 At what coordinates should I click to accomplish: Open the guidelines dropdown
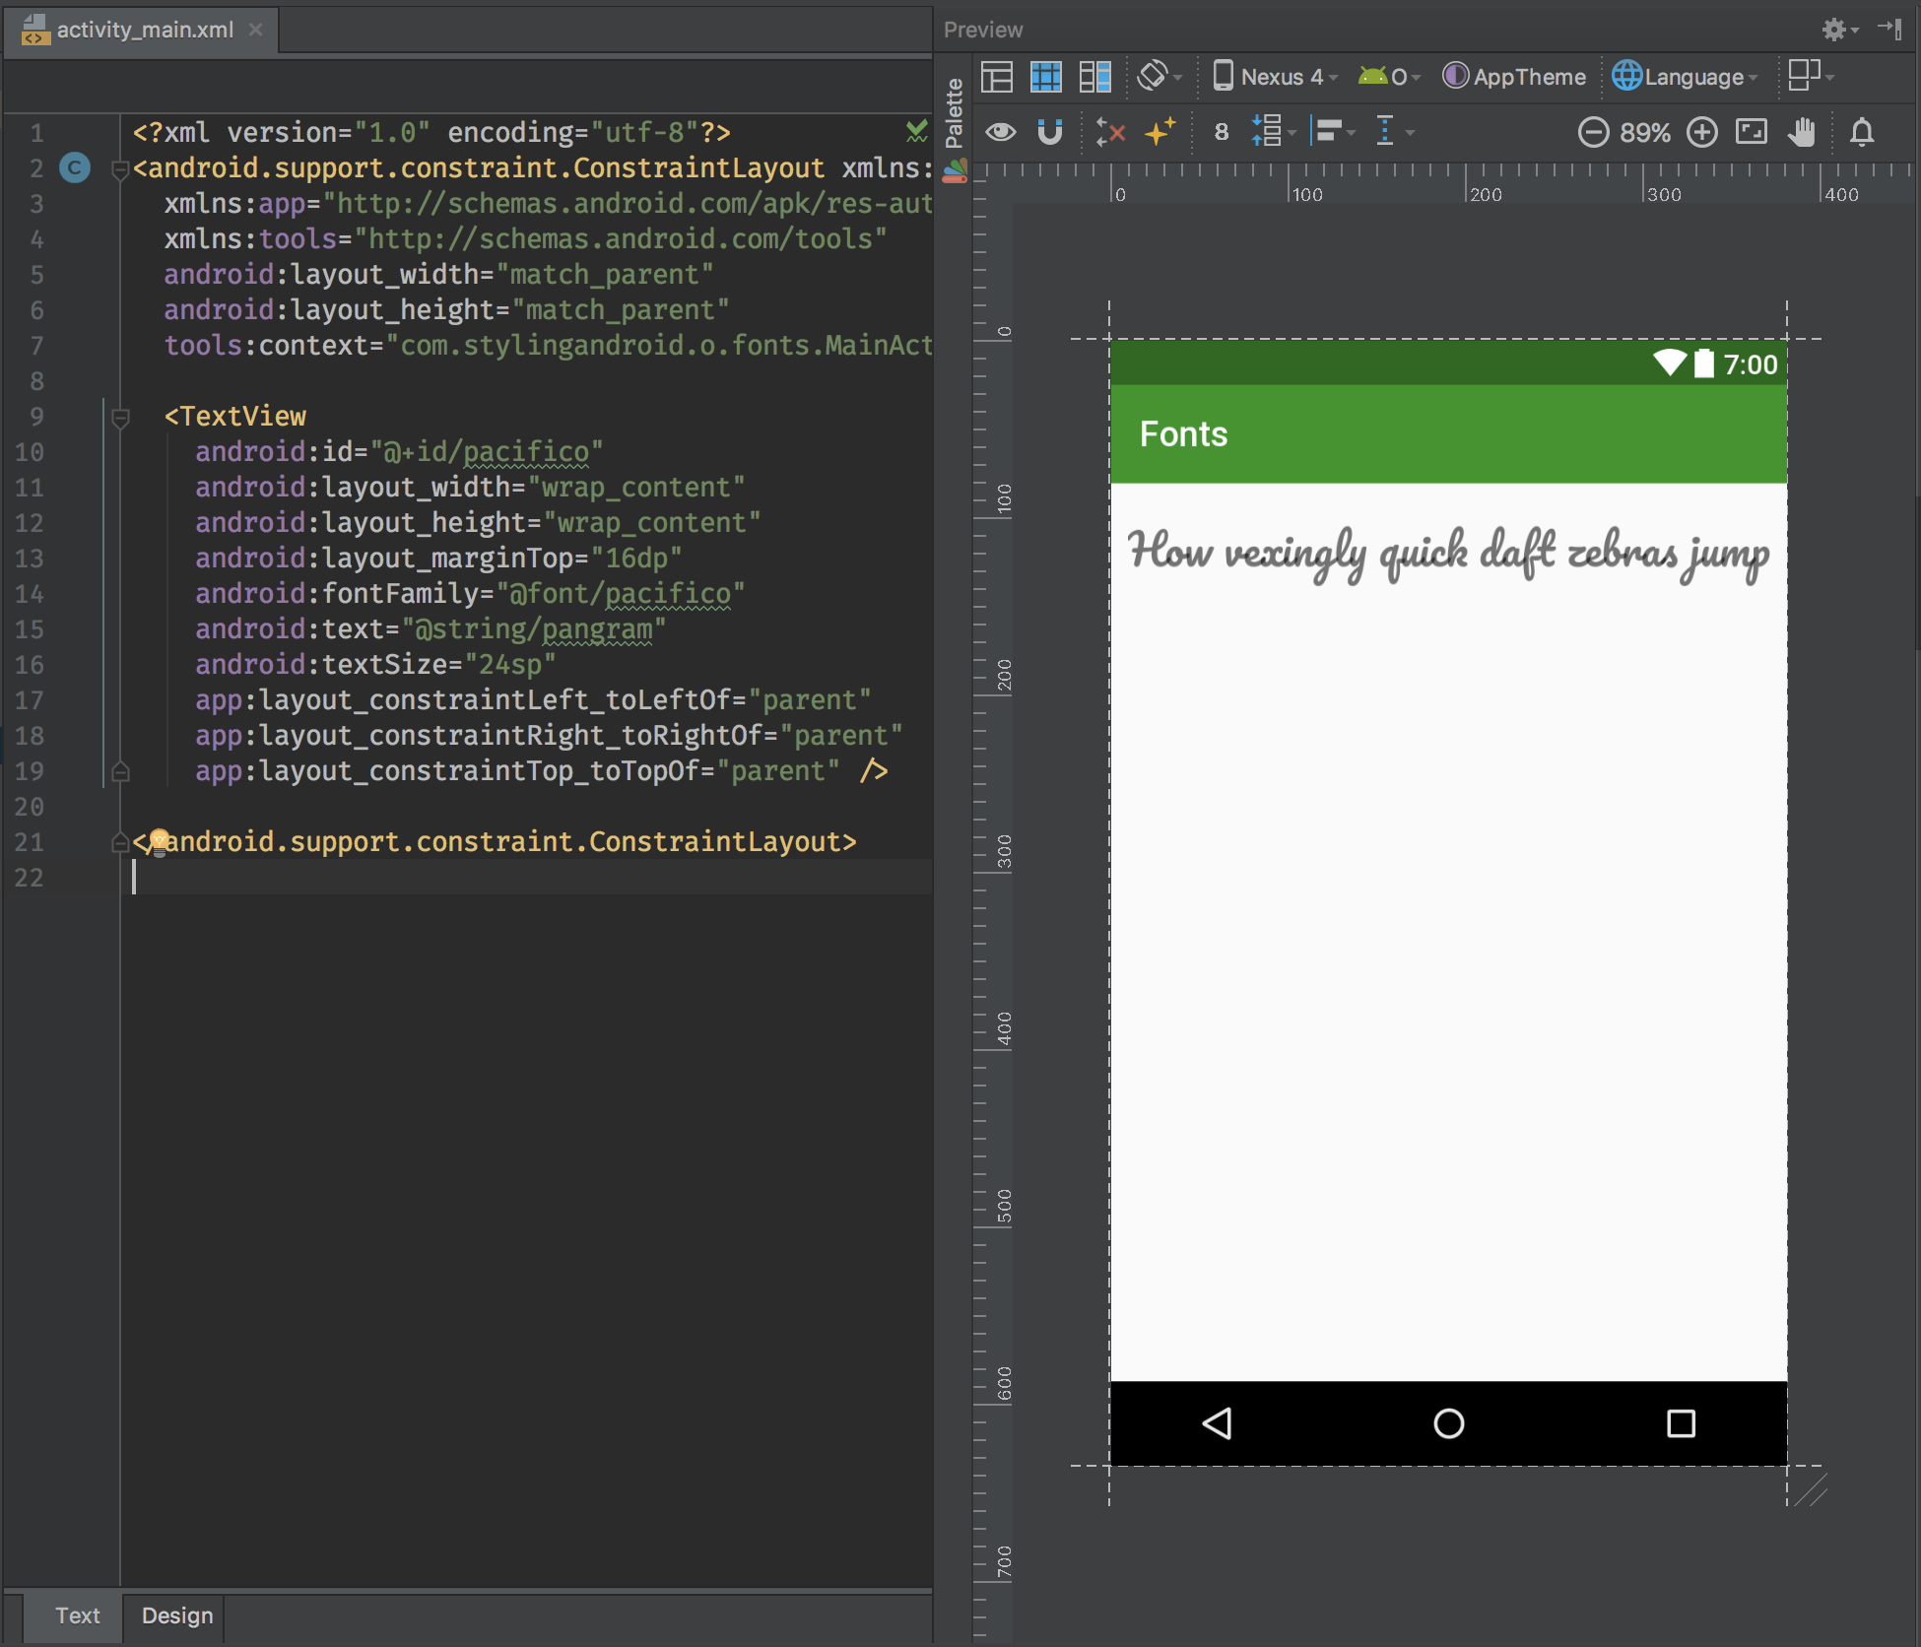(1393, 132)
